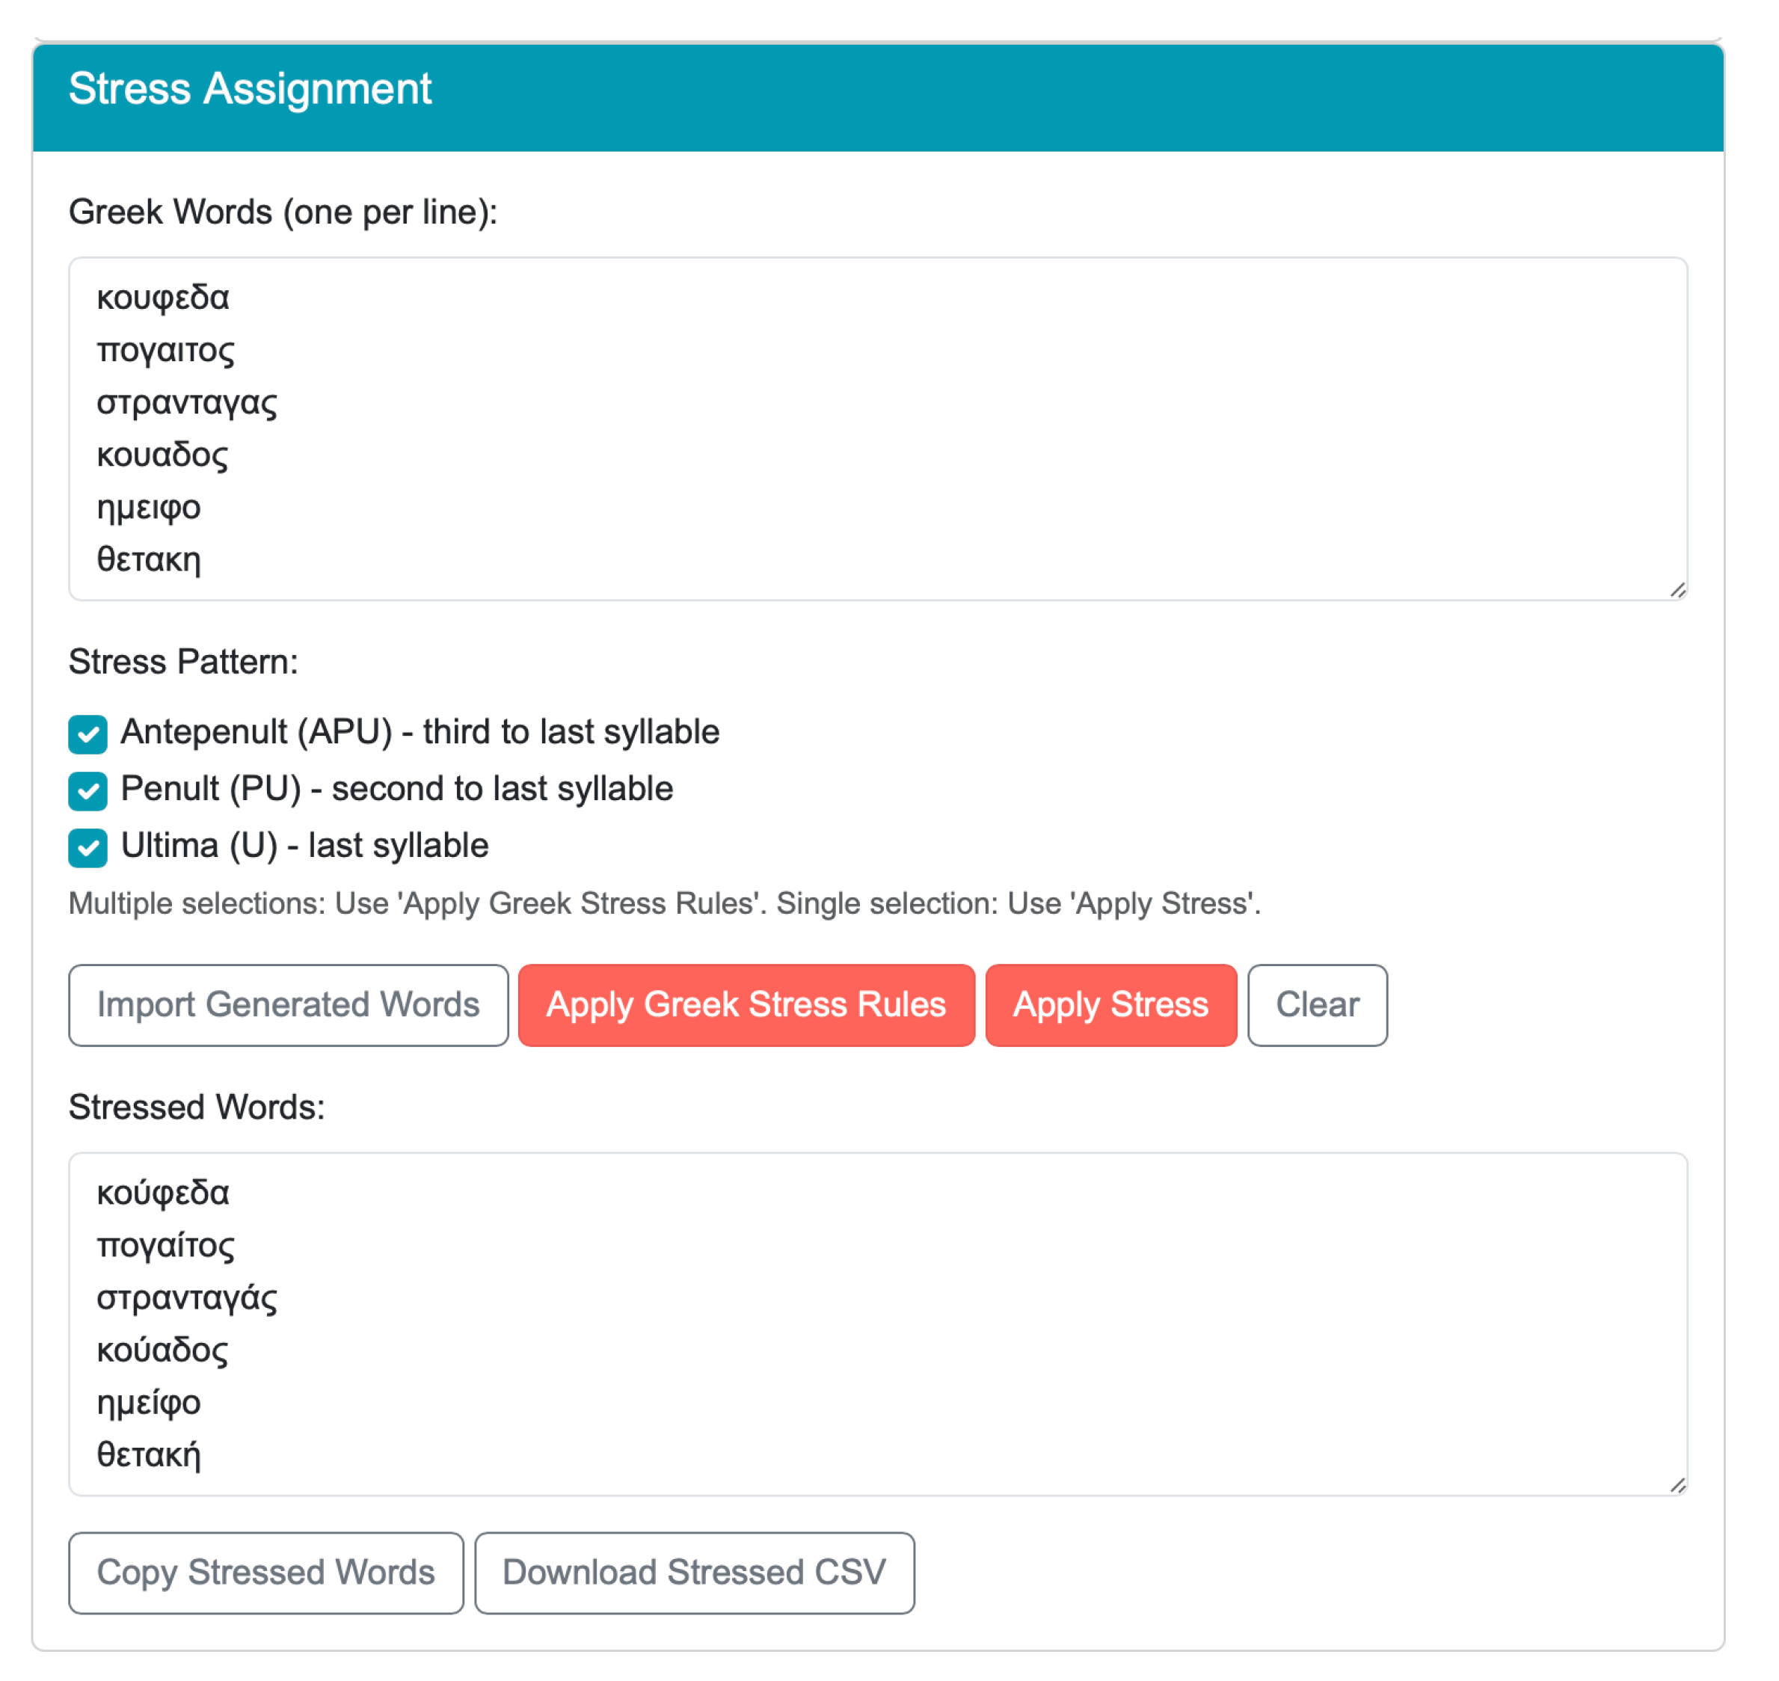Grab the Greek Words textarea resize handle
Screen dimensions: 1779x1681
pyautogui.click(x=1678, y=589)
